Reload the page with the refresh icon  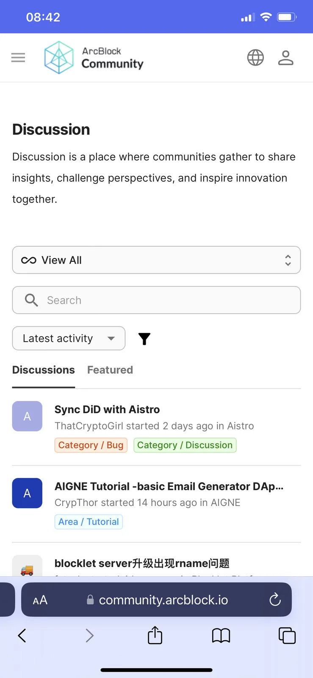(275, 600)
